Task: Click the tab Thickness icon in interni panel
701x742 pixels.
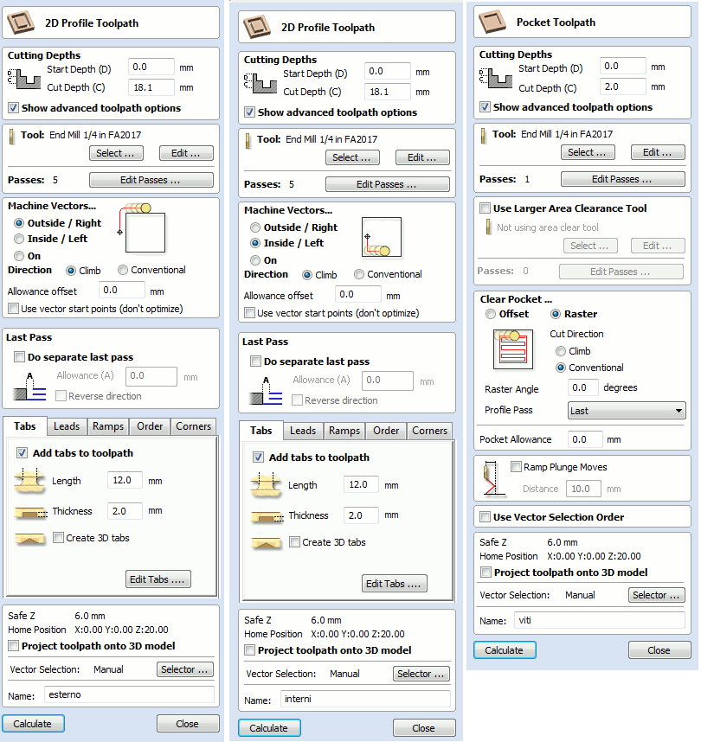Action: coord(267,516)
